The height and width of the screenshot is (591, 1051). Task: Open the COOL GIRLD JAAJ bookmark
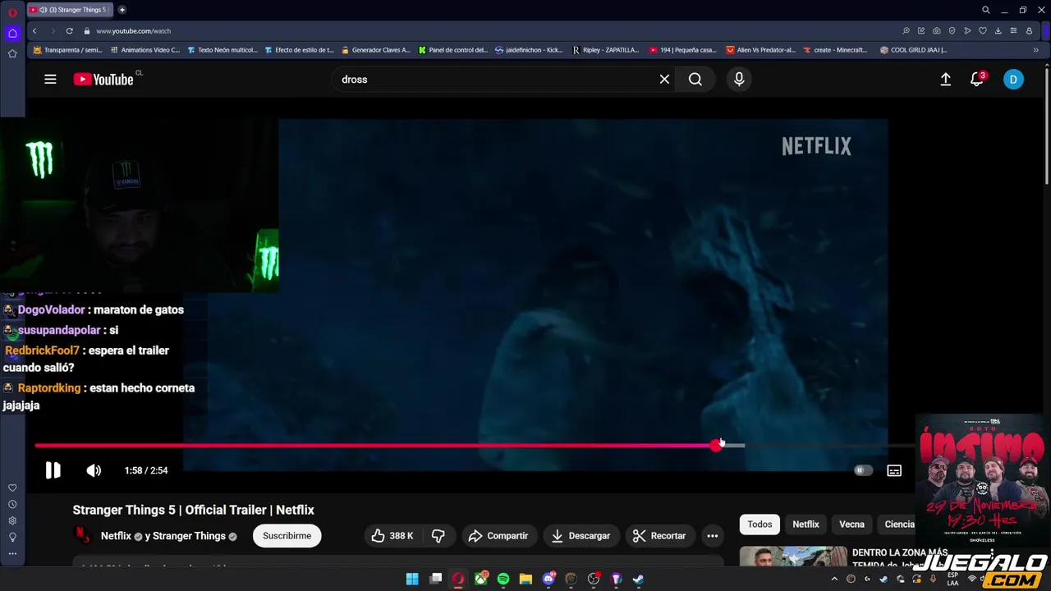(913, 50)
